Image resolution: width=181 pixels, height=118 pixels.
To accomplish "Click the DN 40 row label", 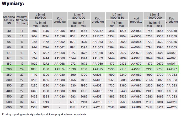I will (x=9, y=31).
